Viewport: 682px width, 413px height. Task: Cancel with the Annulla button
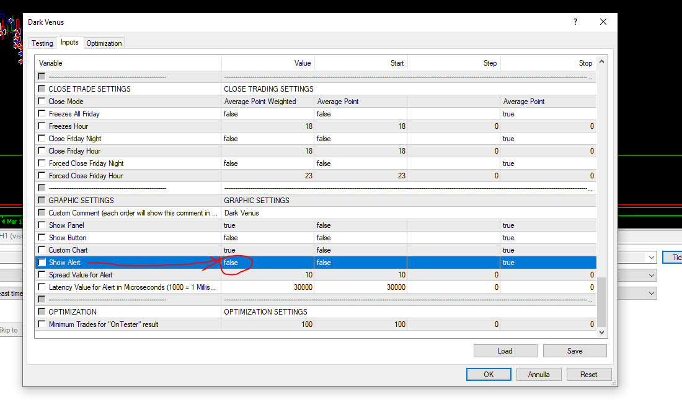click(539, 375)
